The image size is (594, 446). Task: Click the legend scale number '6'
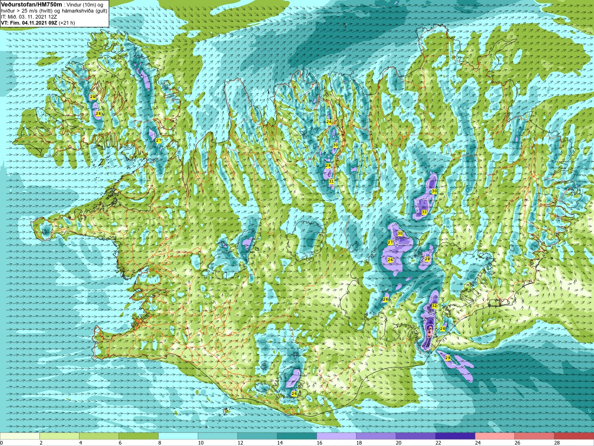click(x=121, y=443)
